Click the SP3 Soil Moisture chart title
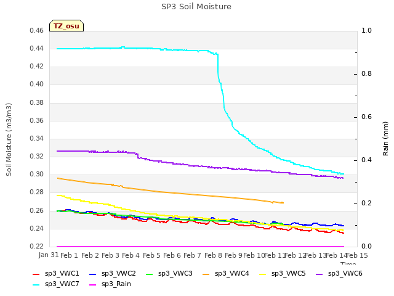This screenshot has width=394, height=296. tap(196, 7)
